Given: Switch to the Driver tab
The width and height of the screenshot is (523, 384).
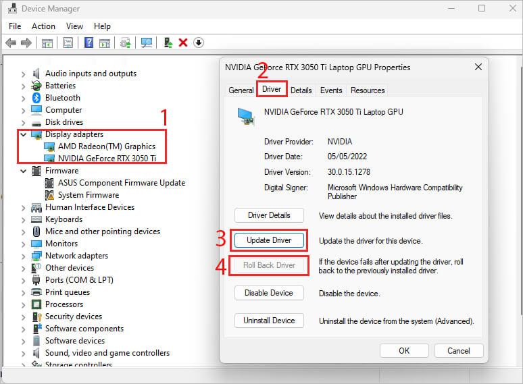Looking at the screenshot, I should (272, 89).
